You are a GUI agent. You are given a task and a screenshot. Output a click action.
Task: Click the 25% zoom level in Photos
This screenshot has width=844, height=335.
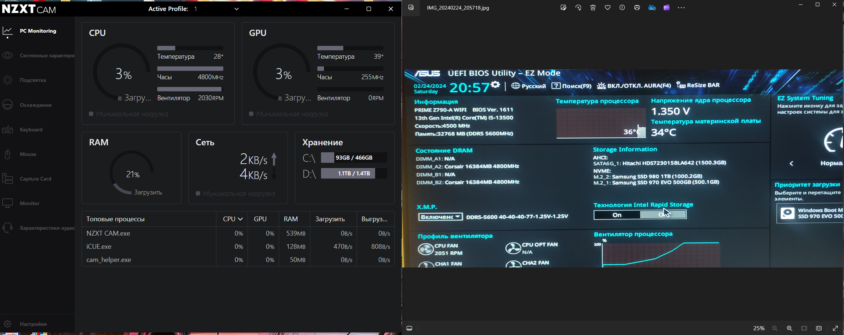(759, 328)
